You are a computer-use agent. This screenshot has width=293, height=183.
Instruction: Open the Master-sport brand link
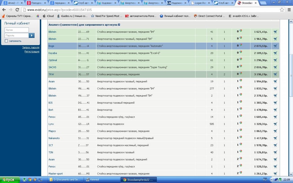(x=56, y=174)
